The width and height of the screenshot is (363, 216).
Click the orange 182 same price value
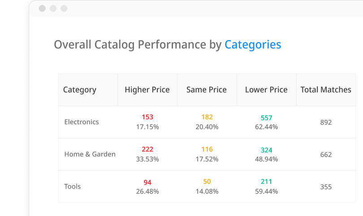[x=207, y=117]
